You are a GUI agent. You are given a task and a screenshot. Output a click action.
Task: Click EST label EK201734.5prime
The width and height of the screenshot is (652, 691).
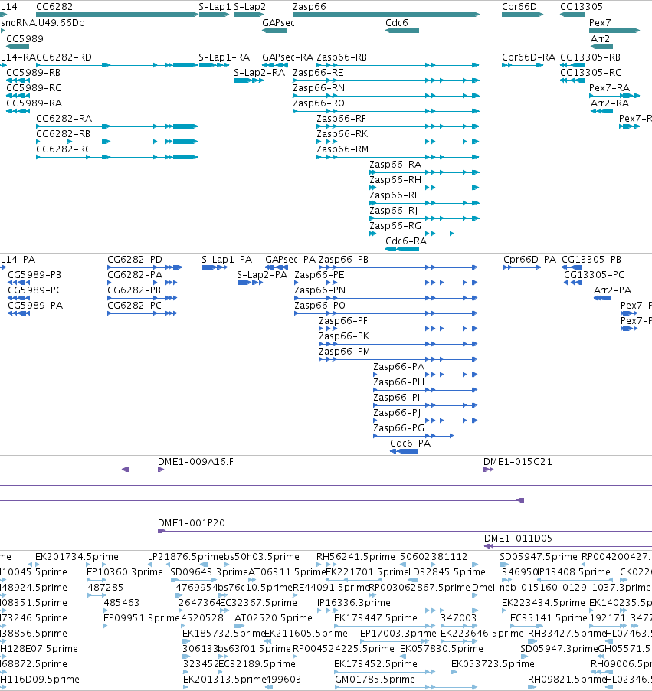coord(77,557)
